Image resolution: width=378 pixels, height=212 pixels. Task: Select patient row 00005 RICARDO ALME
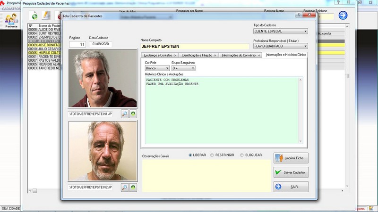pos(44,64)
